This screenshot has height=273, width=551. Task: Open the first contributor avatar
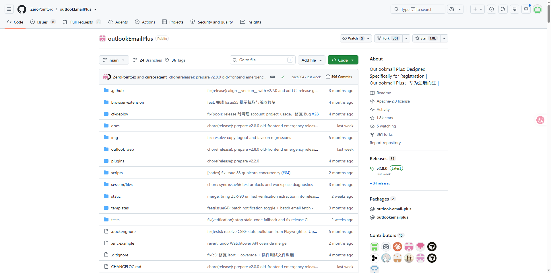(375, 247)
